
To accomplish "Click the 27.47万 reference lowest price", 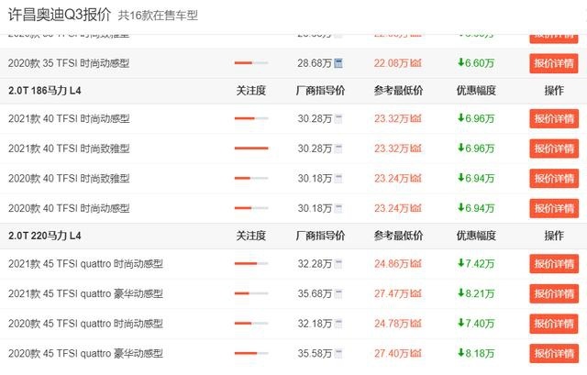I will pos(392,293).
